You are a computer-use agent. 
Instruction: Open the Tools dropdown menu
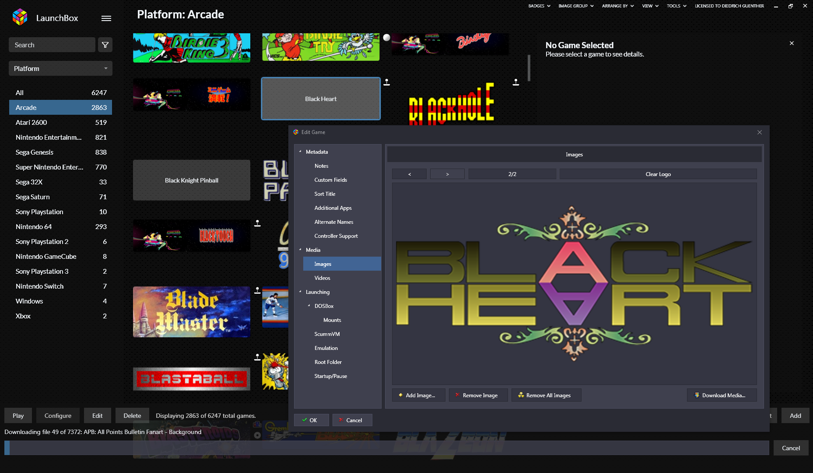point(676,6)
